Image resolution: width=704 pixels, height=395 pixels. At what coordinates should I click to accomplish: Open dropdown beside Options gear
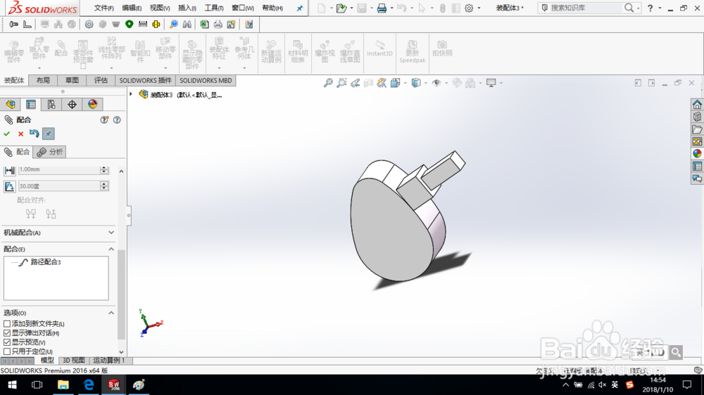479,8
